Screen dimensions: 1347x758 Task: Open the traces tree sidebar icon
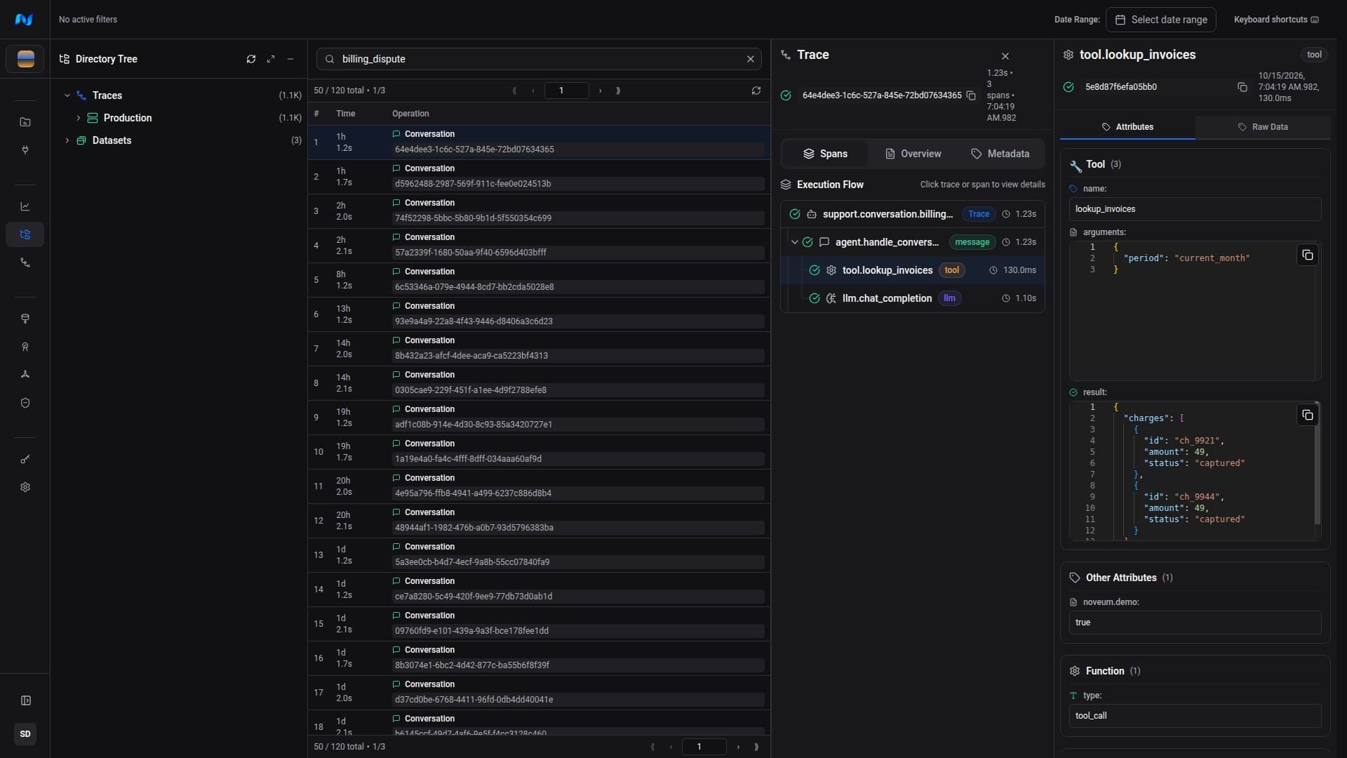point(25,234)
